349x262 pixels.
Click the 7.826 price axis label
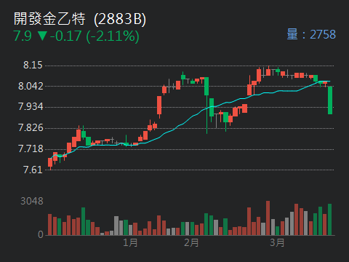click(31, 127)
